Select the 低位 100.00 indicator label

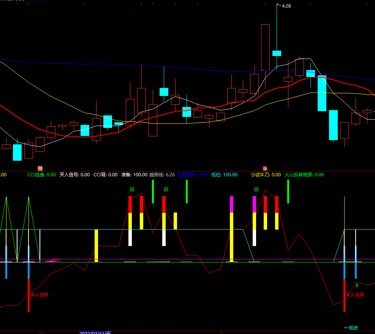[x=224, y=175]
